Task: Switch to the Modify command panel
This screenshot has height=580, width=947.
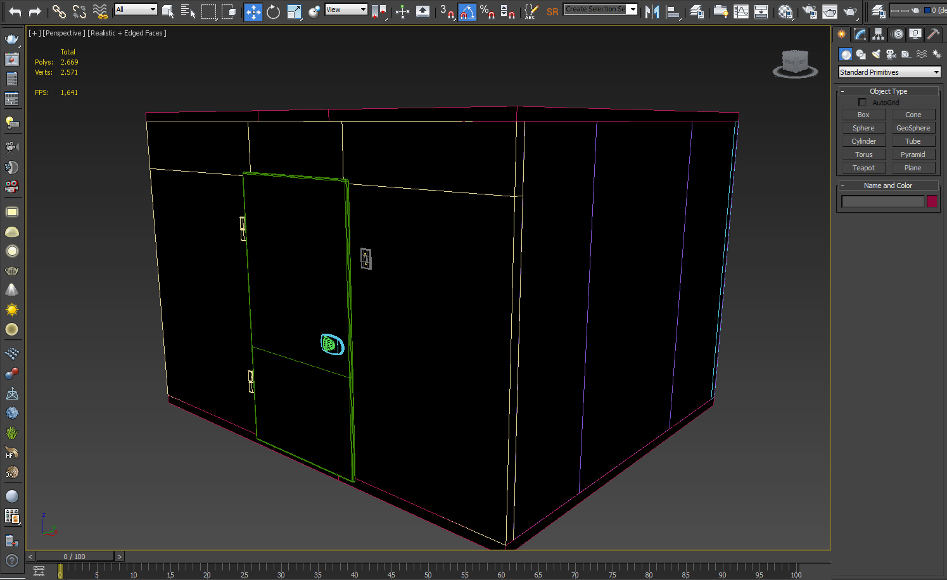Action: [860, 34]
